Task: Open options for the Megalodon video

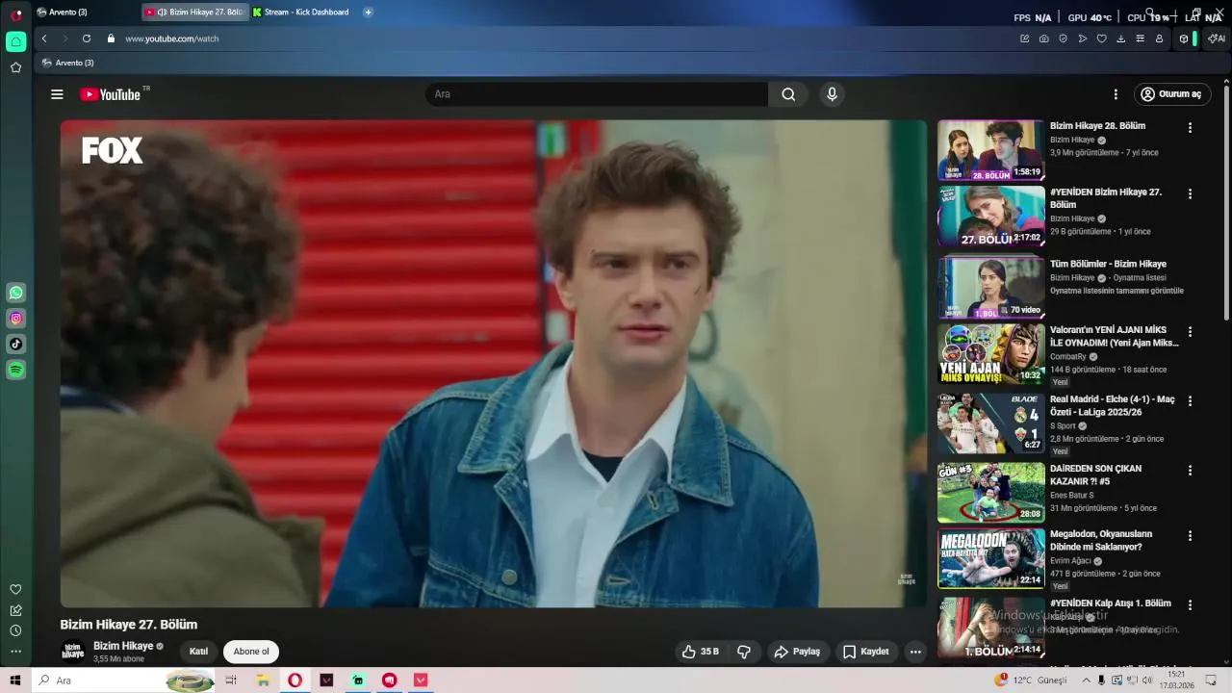Action: pos(1190,535)
